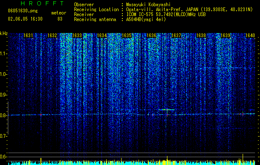Click the date stamp 02.06.05 16:30
The image size is (260, 165).
coord(25,19)
